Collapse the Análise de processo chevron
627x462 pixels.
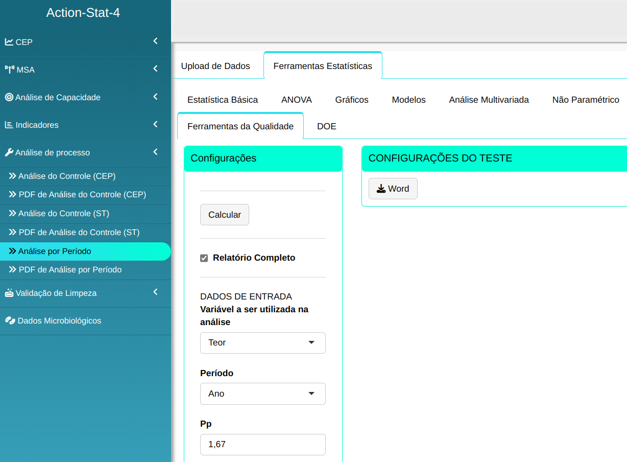(155, 152)
